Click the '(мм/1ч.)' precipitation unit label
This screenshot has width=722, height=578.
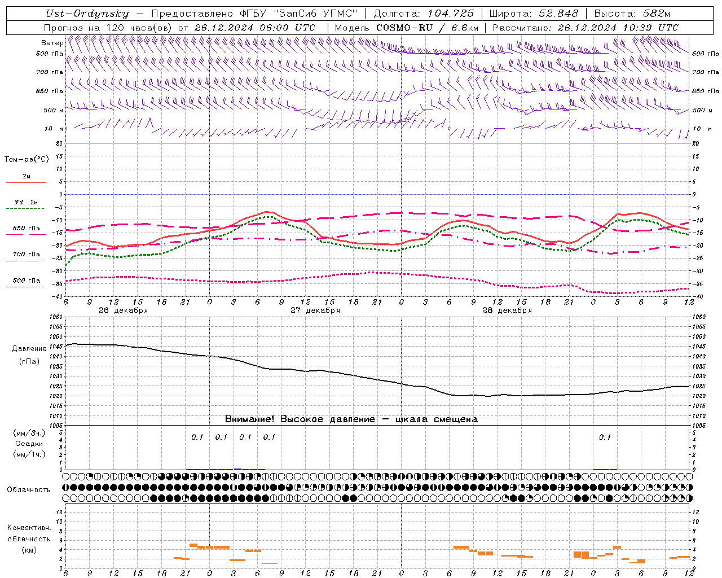(x=29, y=454)
